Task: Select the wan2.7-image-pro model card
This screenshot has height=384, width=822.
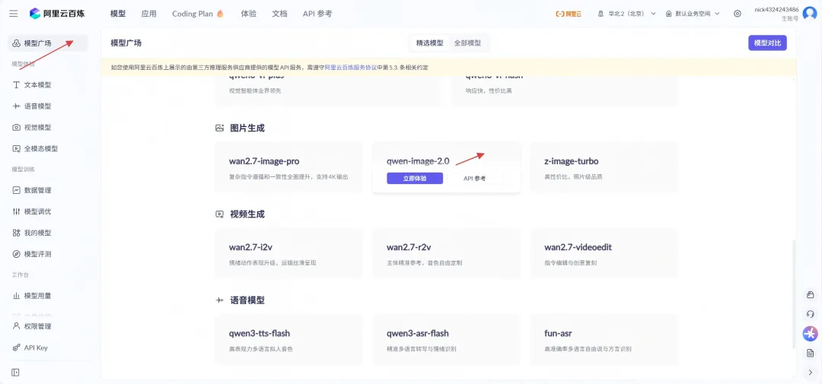Action: click(288, 167)
